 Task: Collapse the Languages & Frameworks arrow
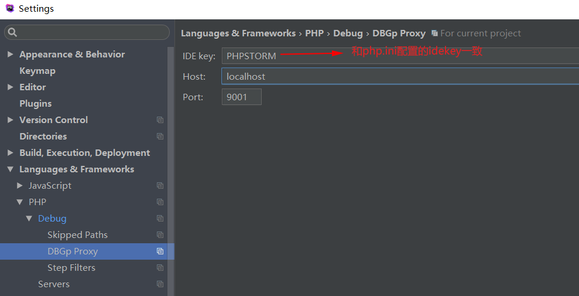pyautogui.click(x=11, y=169)
